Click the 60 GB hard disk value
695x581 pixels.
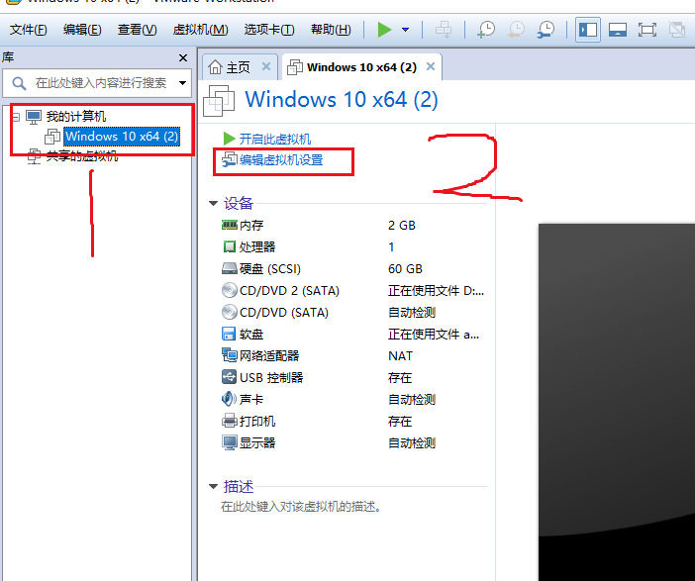405,268
